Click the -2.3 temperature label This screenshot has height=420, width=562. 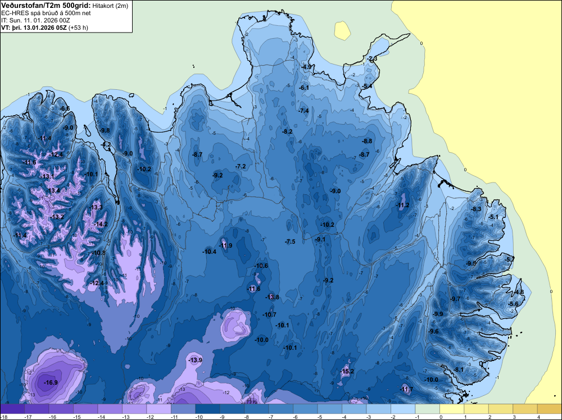(x=372, y=59)
